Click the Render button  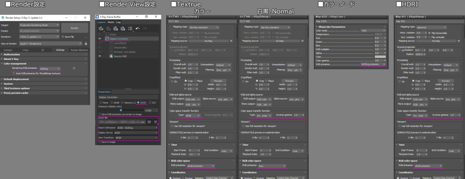(x=74, y=28)
